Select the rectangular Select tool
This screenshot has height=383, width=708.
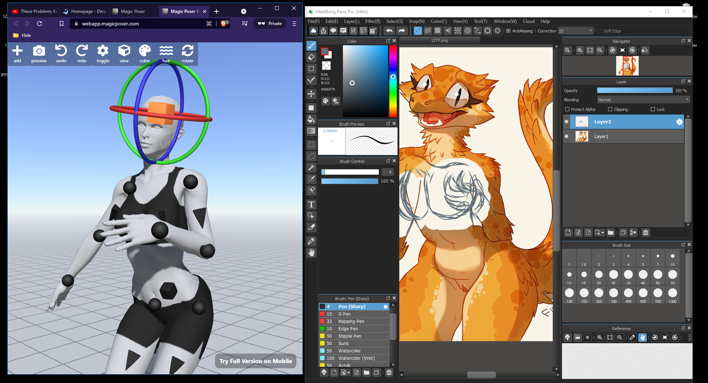click(312, 145)
